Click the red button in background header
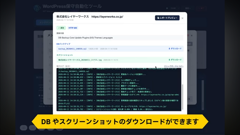 coord(201,8)
